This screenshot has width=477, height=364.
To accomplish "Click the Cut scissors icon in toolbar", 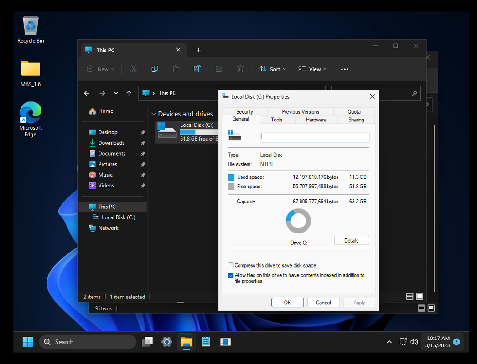I will click(133, 69).
